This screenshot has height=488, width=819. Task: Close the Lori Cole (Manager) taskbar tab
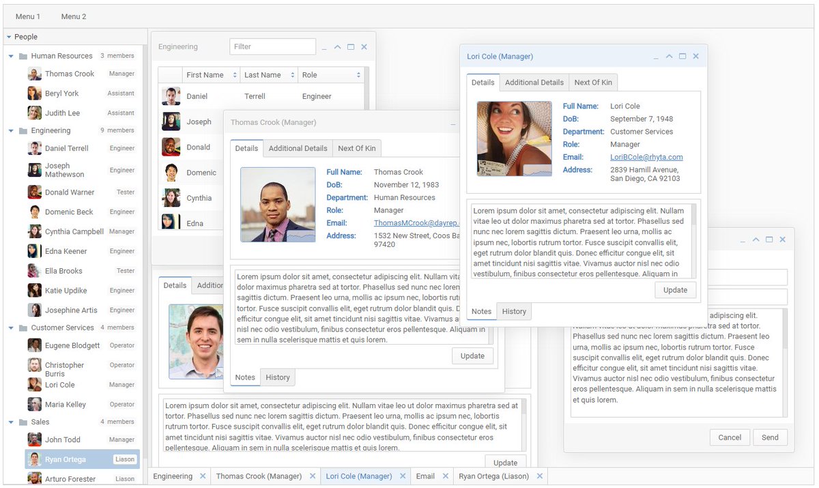pos(403,476)
